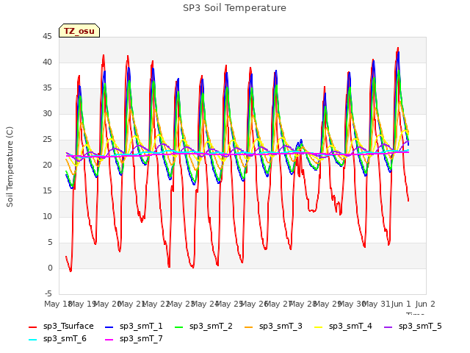Toggle sp3_smT_1 legend entry
This screenshot has width=470, height=353.
tap(134, 327)
